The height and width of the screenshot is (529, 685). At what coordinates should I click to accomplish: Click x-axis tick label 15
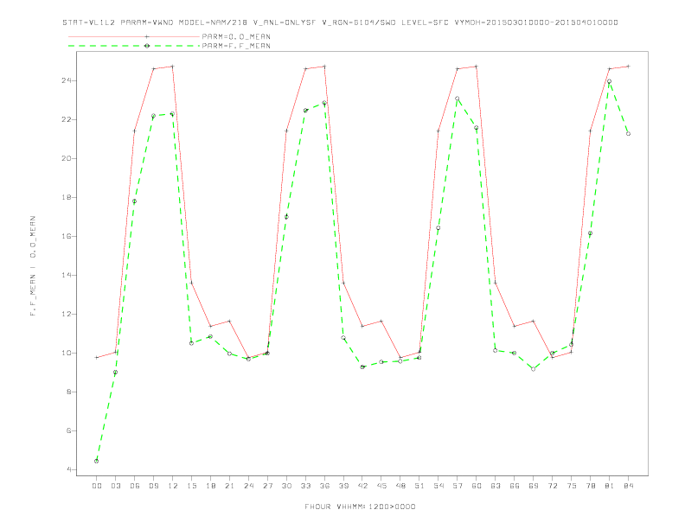pos(191,486)
